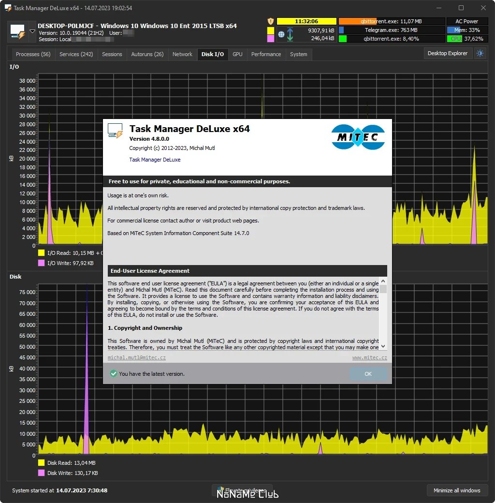
Task: Click the Task Manager DeLuxe icon in About dialog
Action: pyautogui.click(x=115, y=131)
